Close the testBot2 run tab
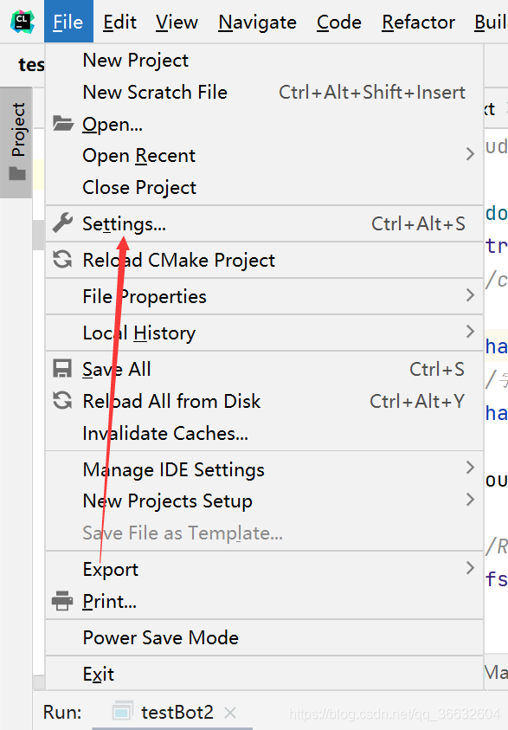The height and width of the screenshot is (730, 508). coord(230,713)
